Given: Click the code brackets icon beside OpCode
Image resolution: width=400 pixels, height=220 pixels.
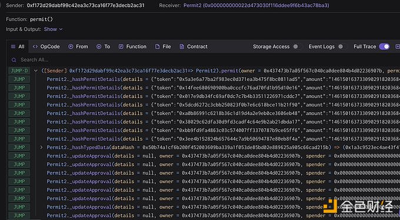Looking at the screenshot, I should tap(35, 46).
